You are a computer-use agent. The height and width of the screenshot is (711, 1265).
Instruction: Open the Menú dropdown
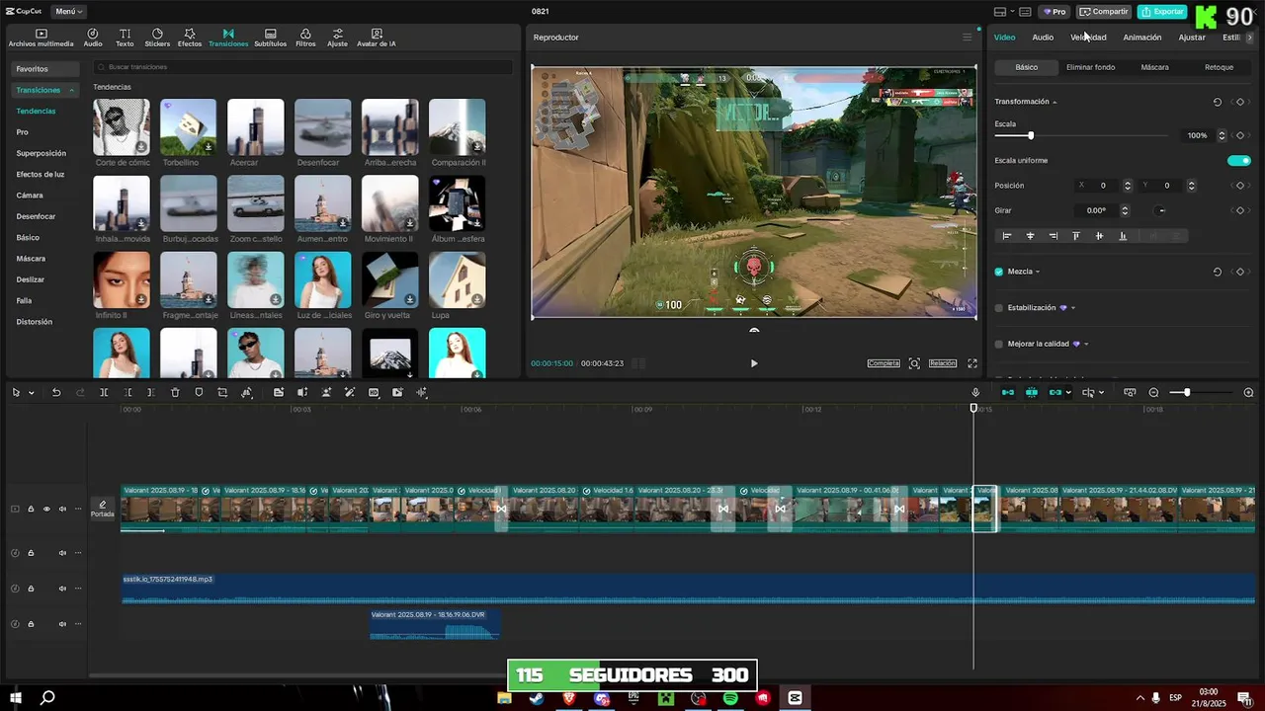(68, 11)
